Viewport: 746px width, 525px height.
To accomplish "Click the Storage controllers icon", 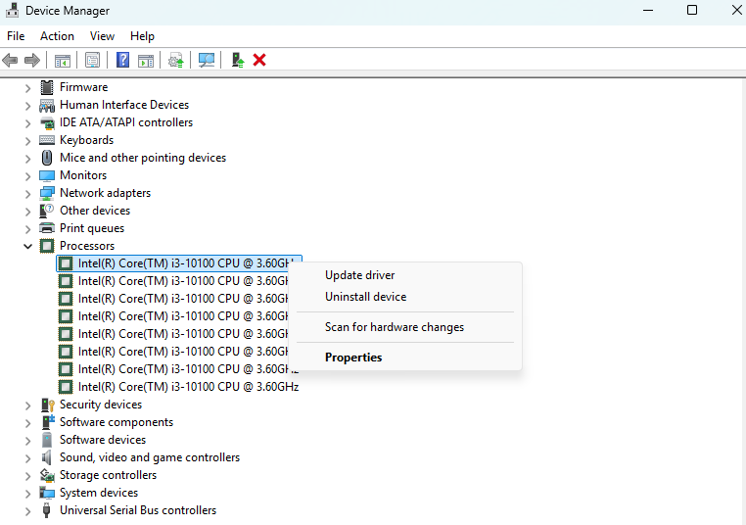I will coord(47,475).
